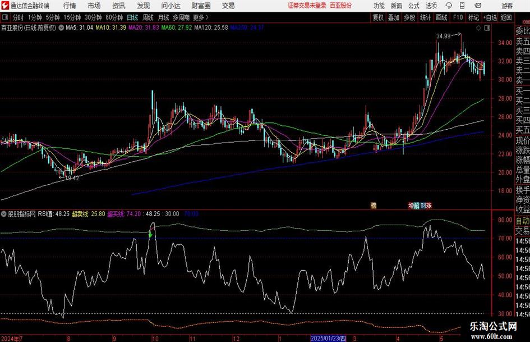Open the mail envelope icon
Viewport: 530px width, 342px height.
click(x=478, y=6)
